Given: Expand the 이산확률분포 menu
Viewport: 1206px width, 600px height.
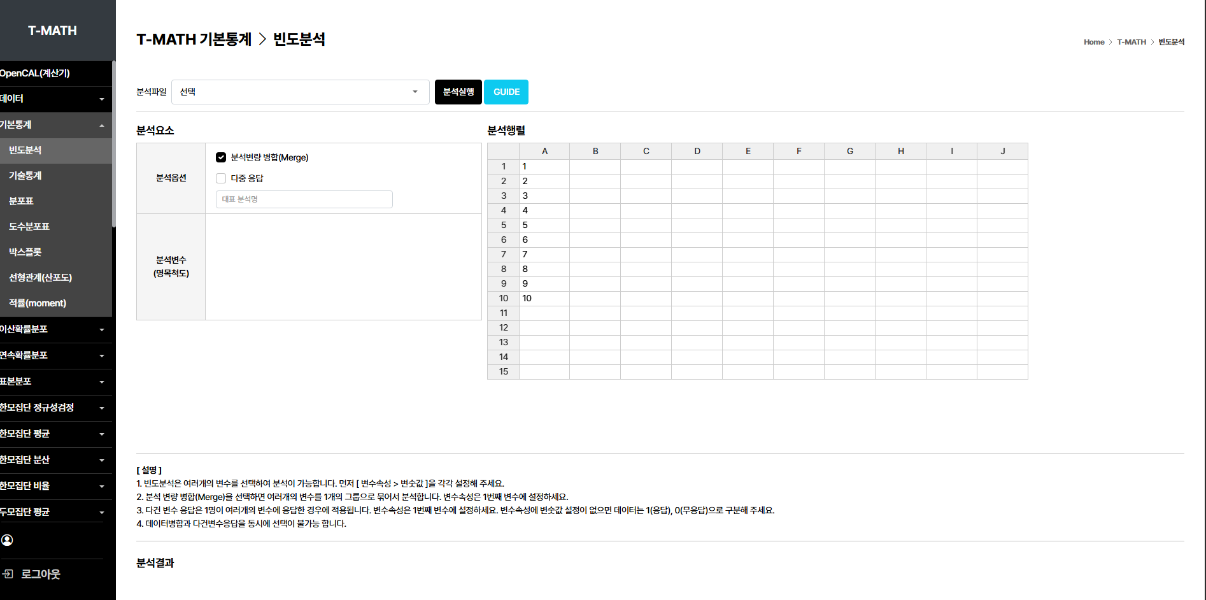Looking at the screenshot, I should coord(54,329).
